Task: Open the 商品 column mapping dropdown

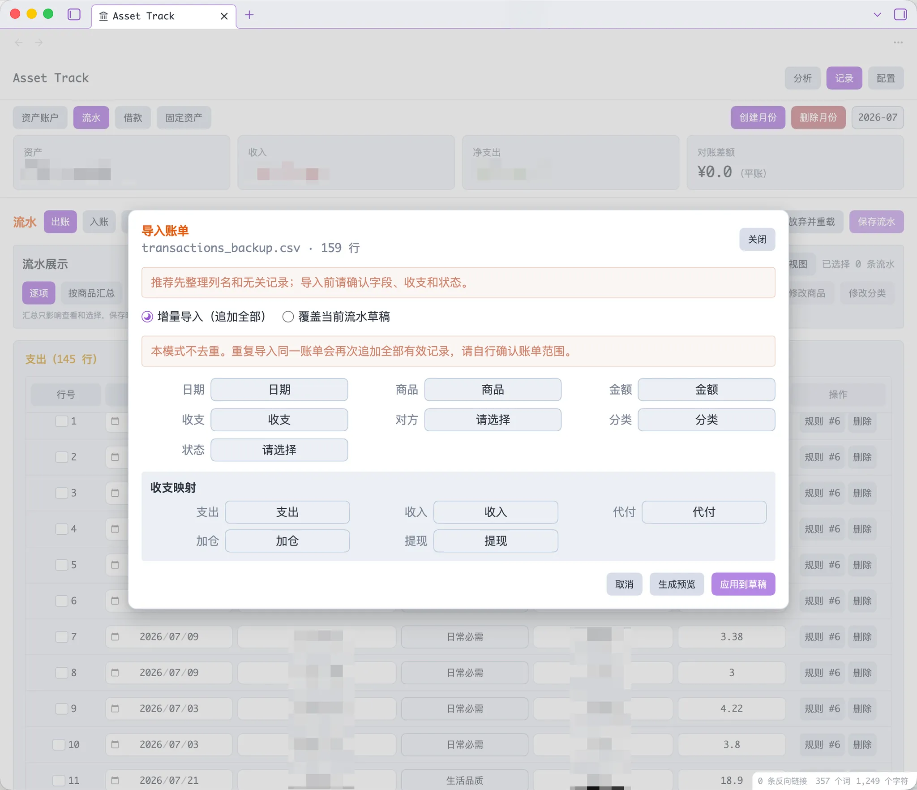Action: pyautogui.click(x=493, y=390)
